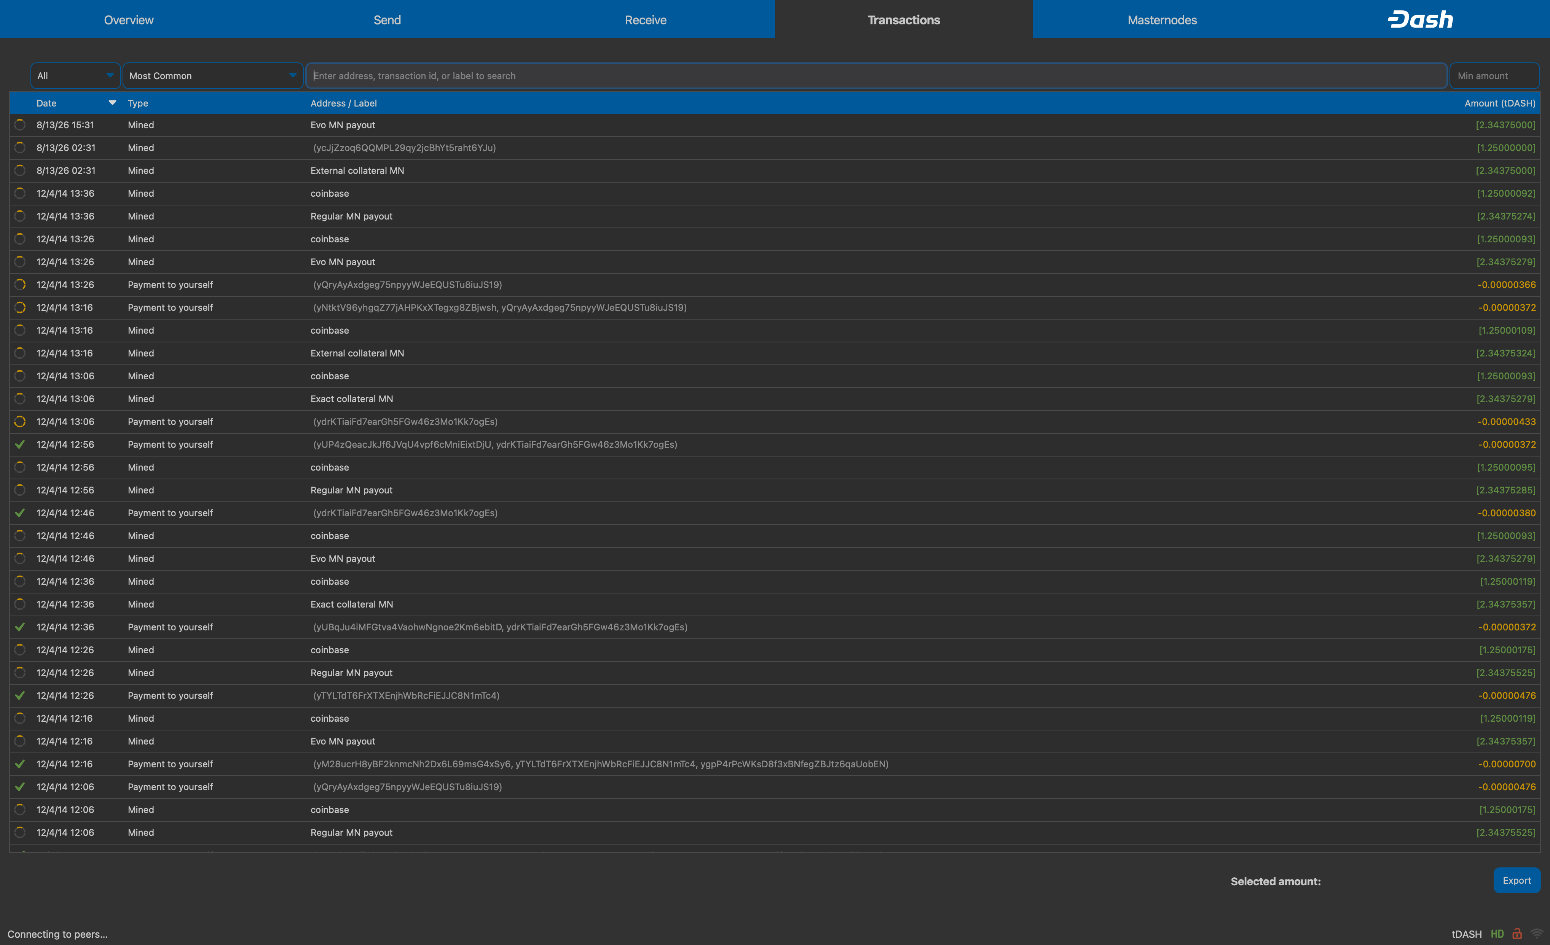The width and height of the screenshot is (1550, 945).
Task: Click status icon for 12:46 Evo MN payout
Action: coord(20,559)
